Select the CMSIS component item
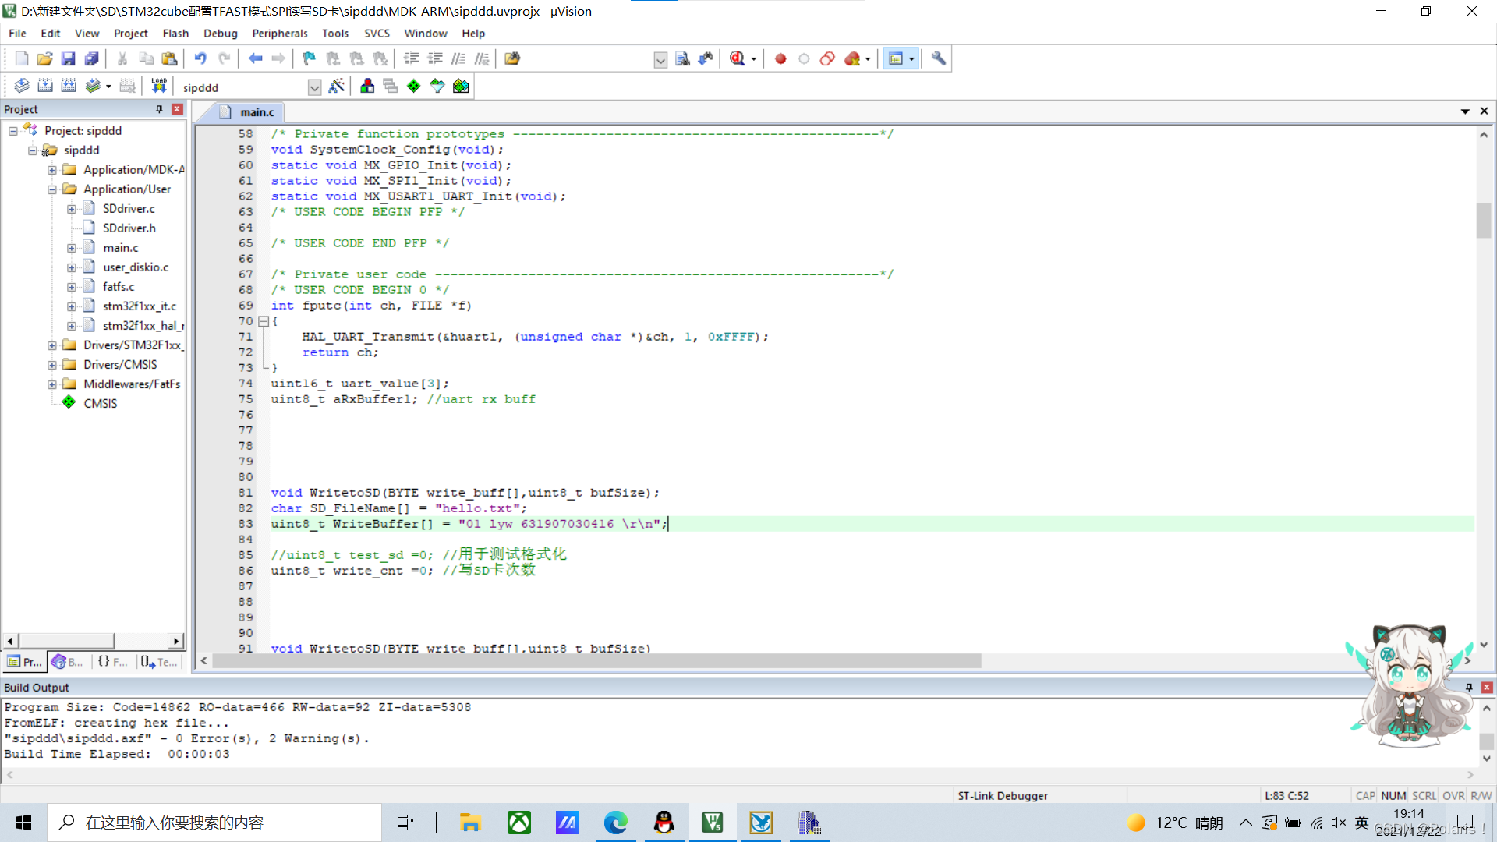The height and width of the screenshot is (842, 1497). 101,404
